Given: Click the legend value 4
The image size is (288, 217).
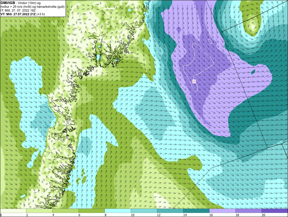Looking at the screenshot, I should (x=53, y=215).
